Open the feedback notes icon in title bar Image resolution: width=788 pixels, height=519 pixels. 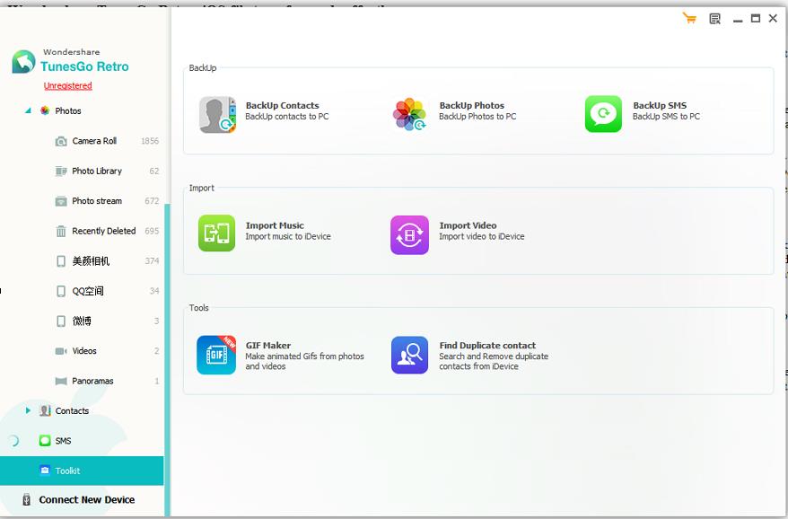714,19
